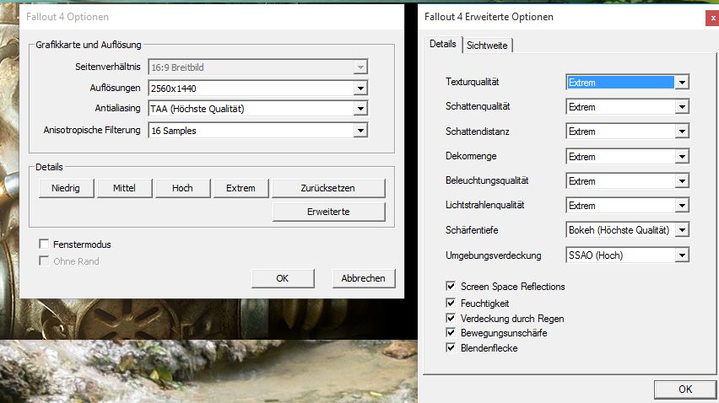Uncheck Screen Space Reflections
Image resolution: width=719 pixels, height=403 pixels.
click(451, 286)
